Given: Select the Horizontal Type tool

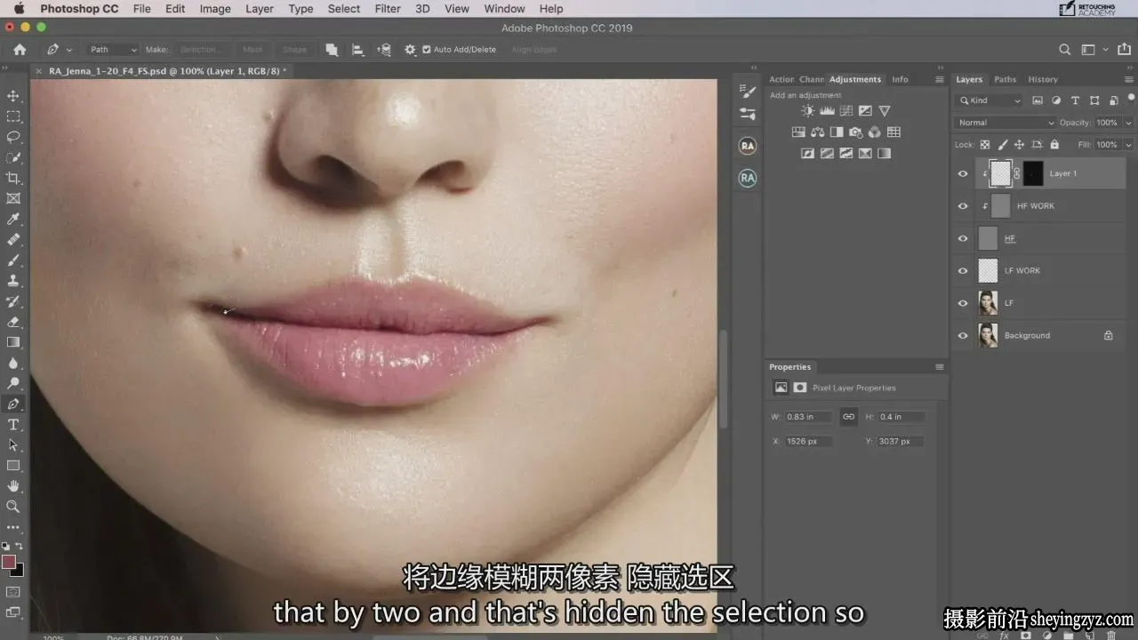Looking at the screenshot, I should click(13, 425).
